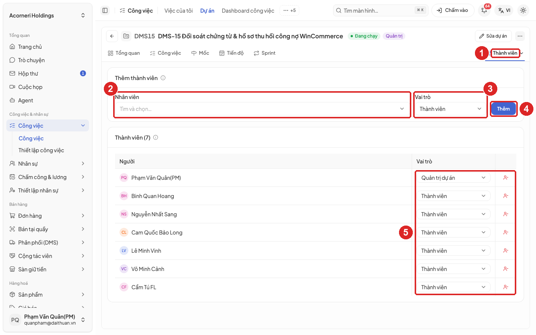Toggle the sidebar collapse icon

tap(105, 10)
